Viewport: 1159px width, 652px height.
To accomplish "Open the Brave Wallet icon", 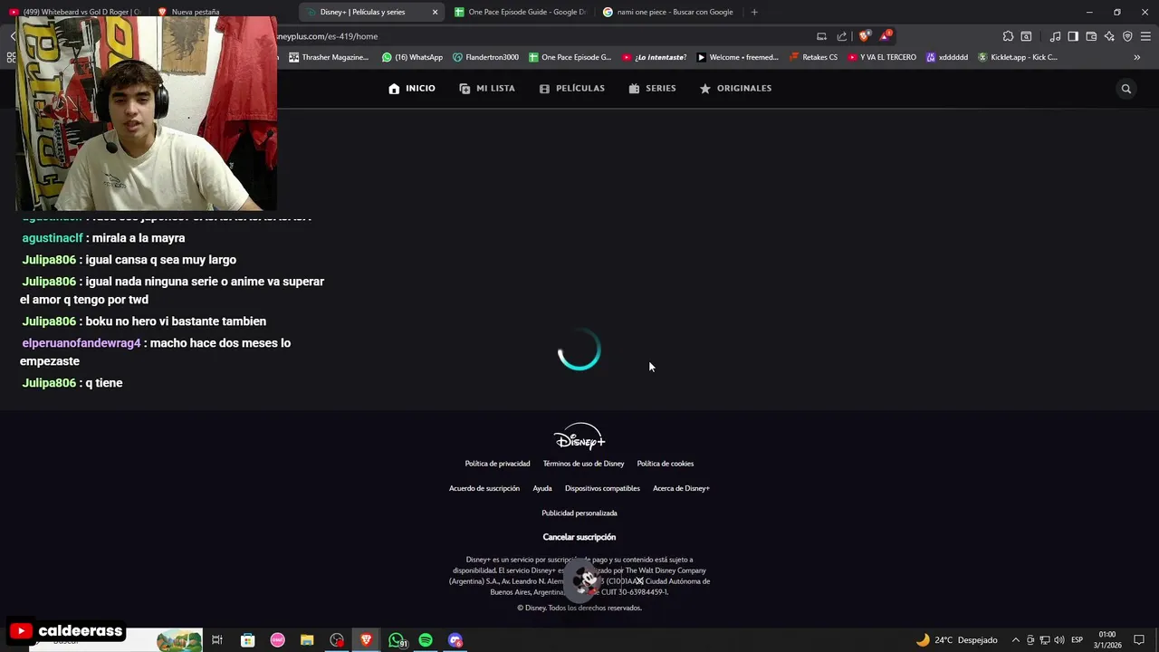I will coord(1091,36).
